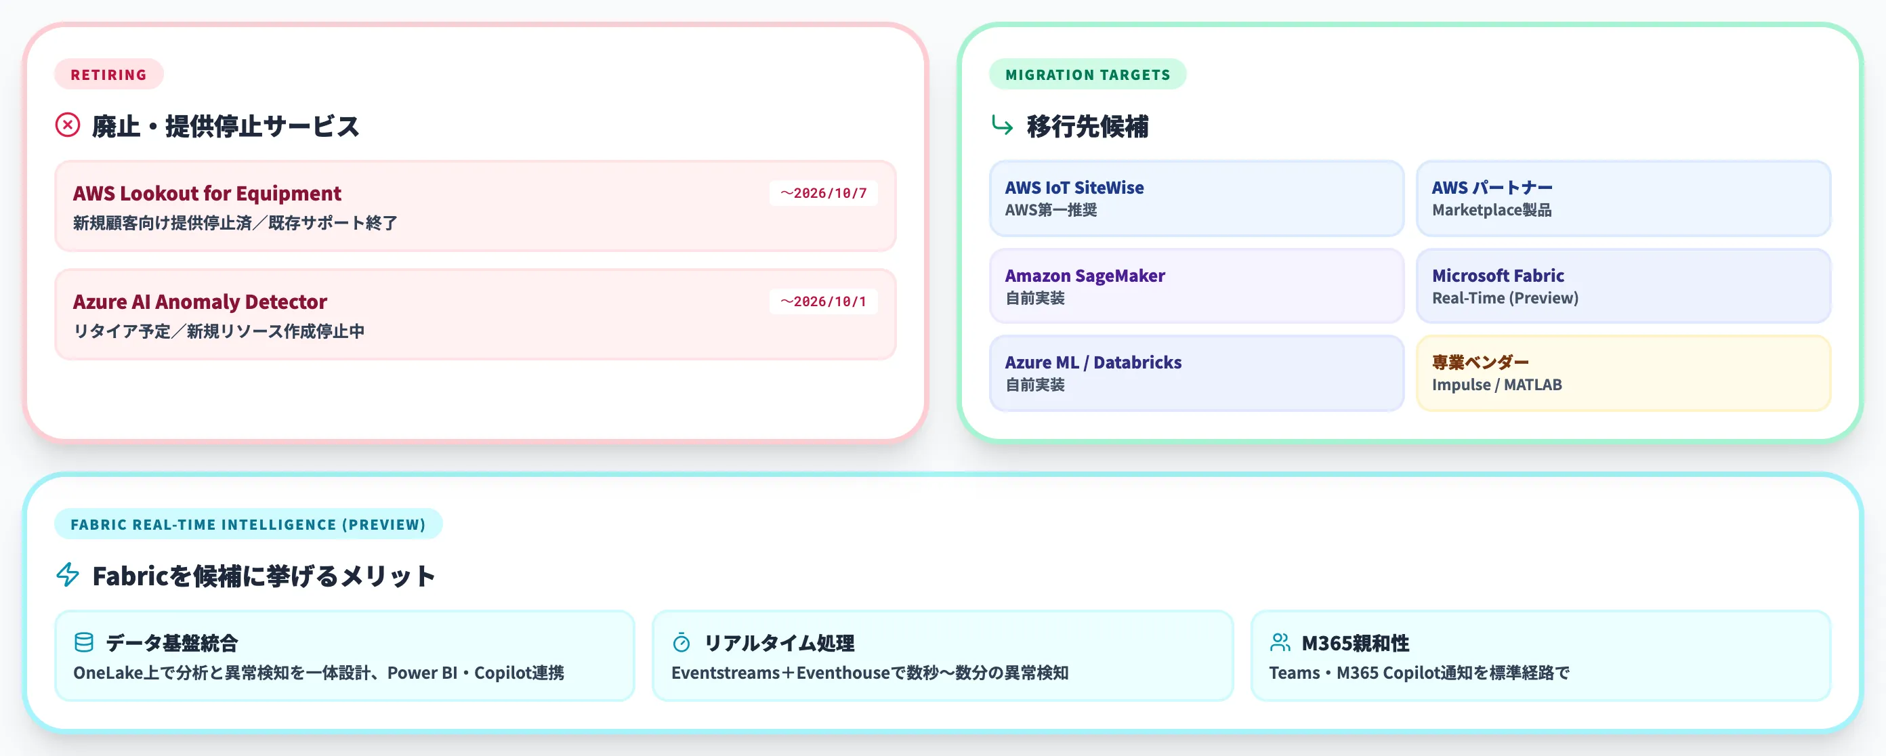Click the FABRIC REAL-TIME INTELLIGENCE (PREVIEW) badge

[249, 524]
